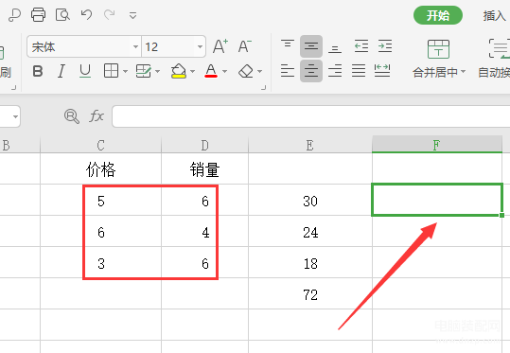Open font settings dialog launcher
The image size is (510, 353).
tap(264, 87)
